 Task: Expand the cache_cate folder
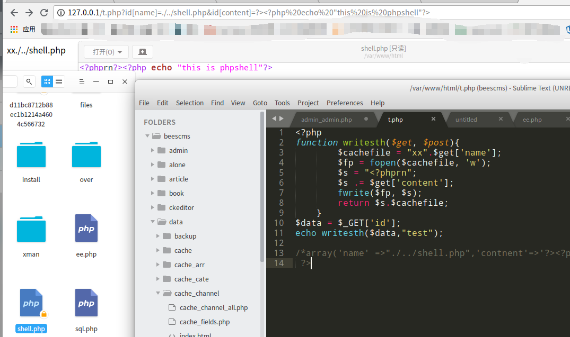(158, 279)
